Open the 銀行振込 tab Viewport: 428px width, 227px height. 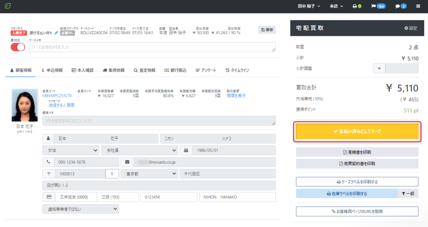click(176, 71)
